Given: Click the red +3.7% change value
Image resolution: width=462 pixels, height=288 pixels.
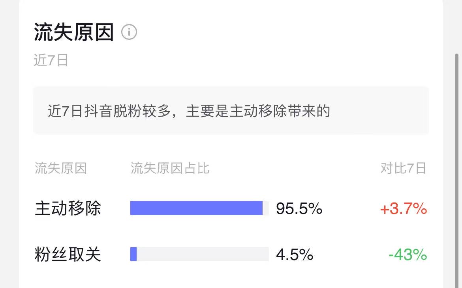Looking at the screenshot, I should (x=403, y=208).
